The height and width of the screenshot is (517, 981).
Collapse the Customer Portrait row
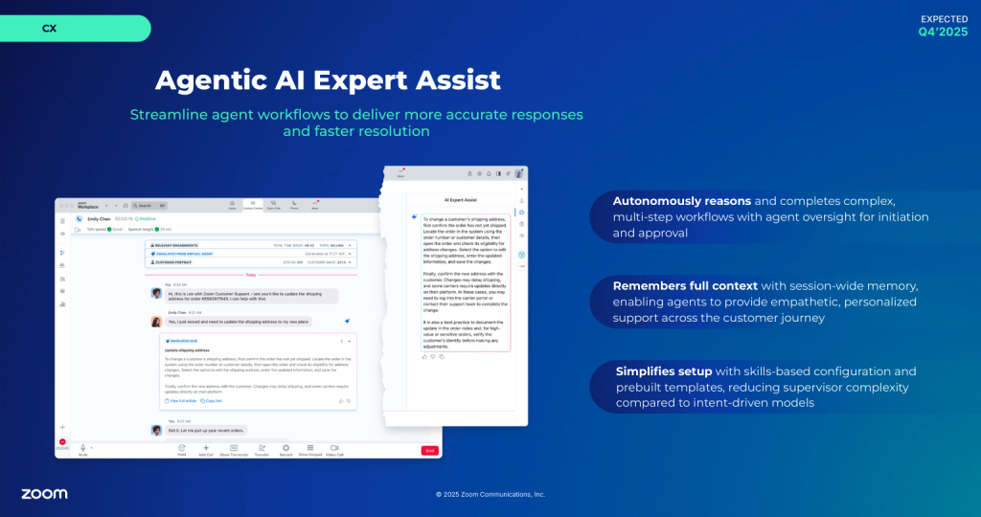(350, 262)
